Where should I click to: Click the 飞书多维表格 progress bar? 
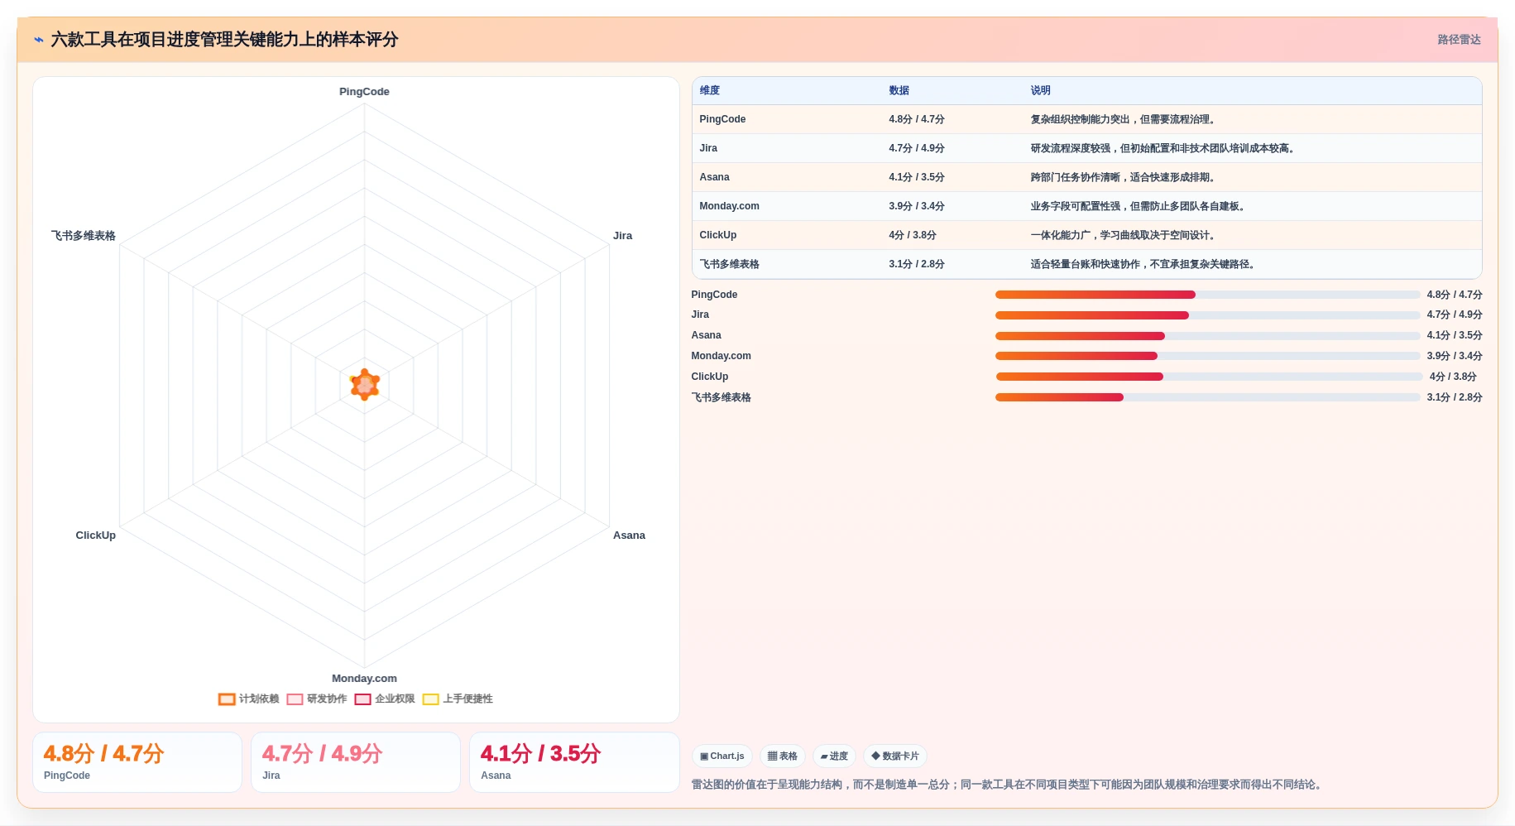1207,397
